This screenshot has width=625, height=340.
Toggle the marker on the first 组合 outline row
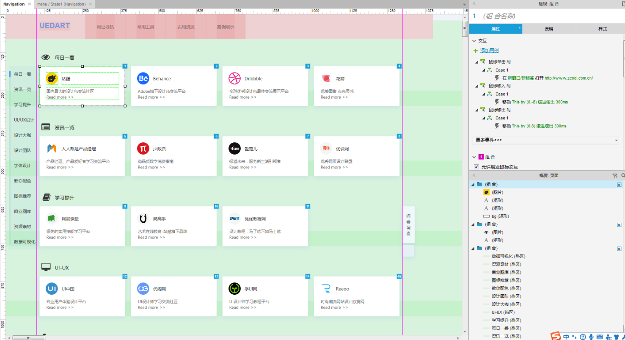pos(619,185)
